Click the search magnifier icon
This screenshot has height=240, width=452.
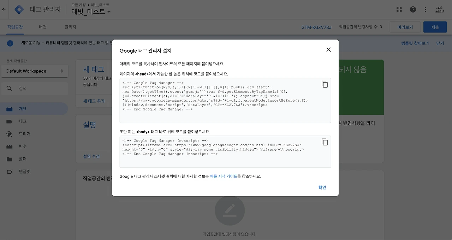click(10, 89)
